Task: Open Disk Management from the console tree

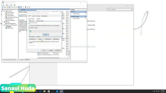Action: [11, 24]
